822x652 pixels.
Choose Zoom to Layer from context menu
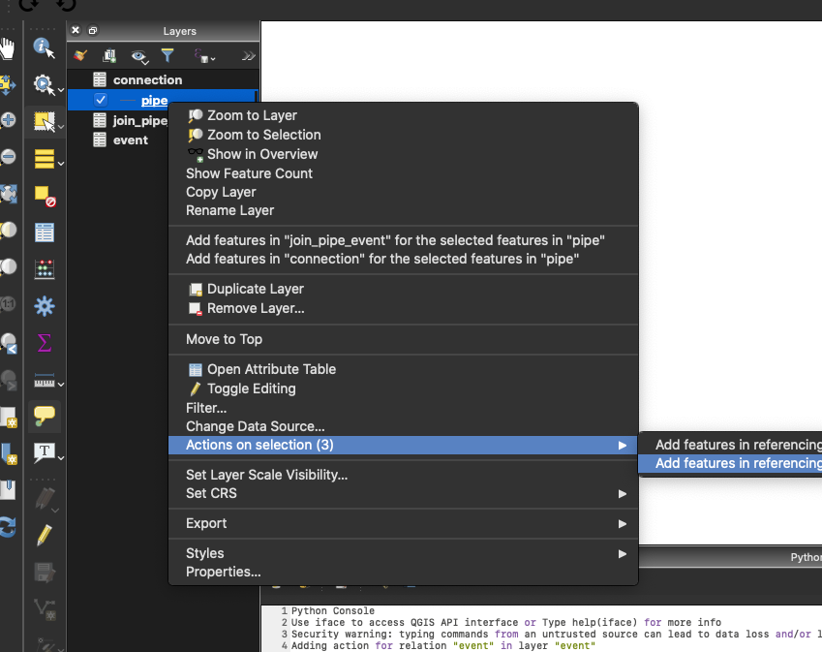252,115
